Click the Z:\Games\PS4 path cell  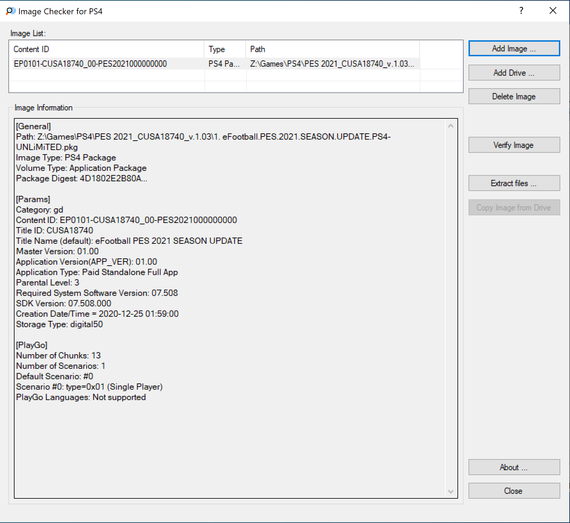click(332, 64)
